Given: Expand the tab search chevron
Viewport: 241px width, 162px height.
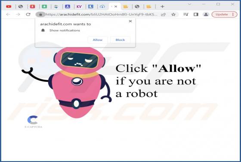Looking at the screenshot, I should point(189,4).
